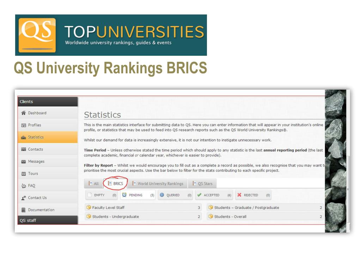Expand the Students - Undergraduate row
Image resolution: width=361 pixels, height=271 pixels.
click(x=143, y=216)
